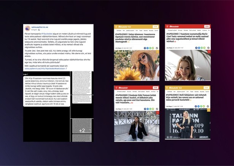Share the Helen Adamson article on Facebook
Viewport: 234px width, 166px height.
[x=144, y=48]
